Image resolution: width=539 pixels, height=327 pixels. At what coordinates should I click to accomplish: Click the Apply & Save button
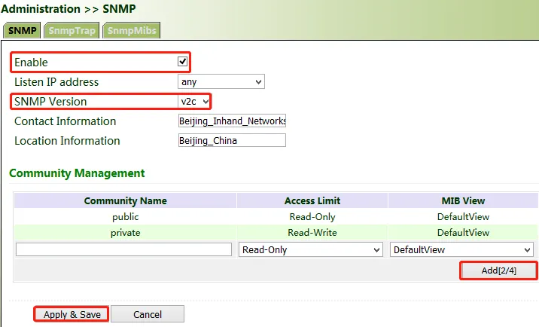coord(72,314)
